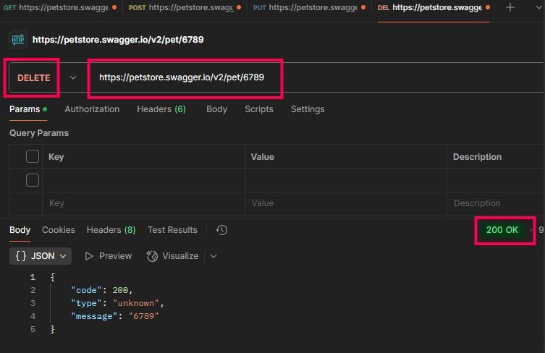Image resolution: width=545 pixels, height=353 pixels.
Task: Click the request title petstore URL name
Action: (x=118, y=40)
